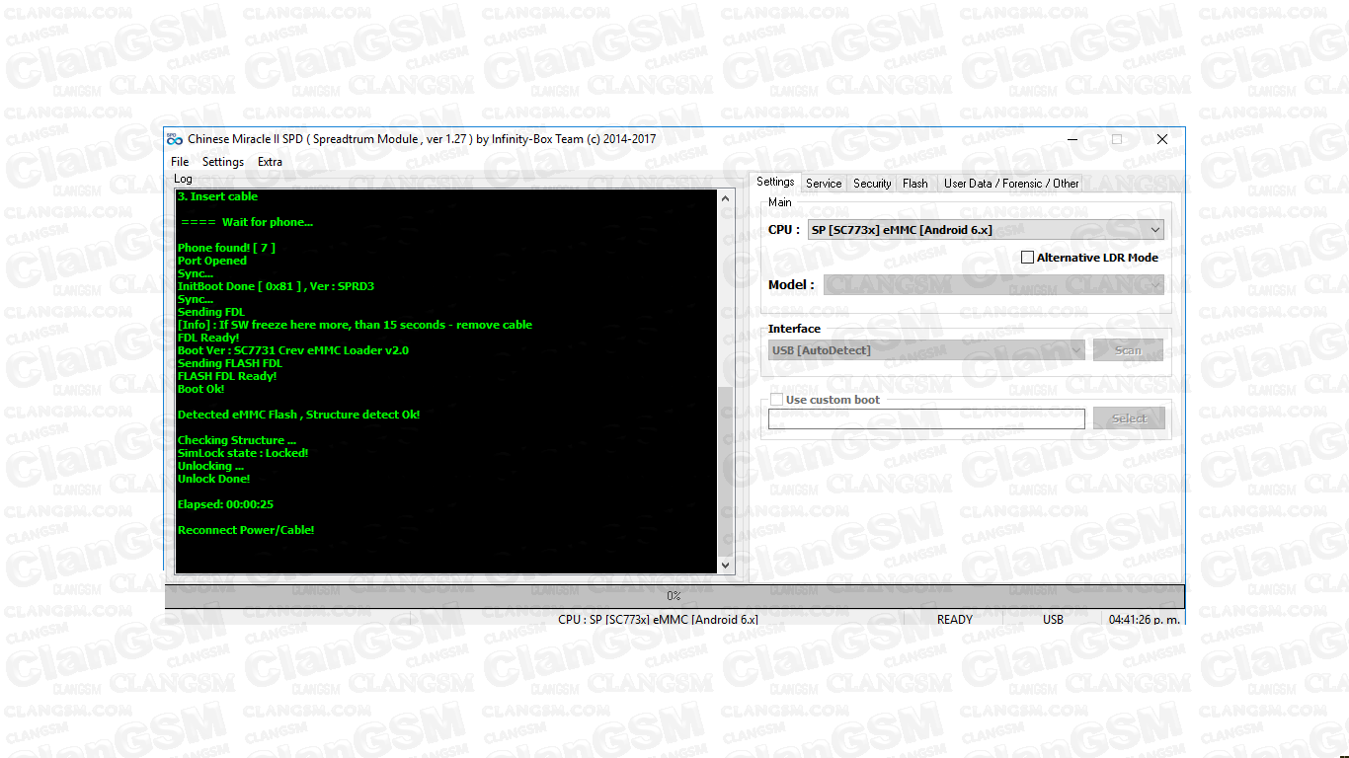The height and width of the screenshot is (758, 1349).
Task: Maximize the Chinese Miracle window
Action: 1117,139
